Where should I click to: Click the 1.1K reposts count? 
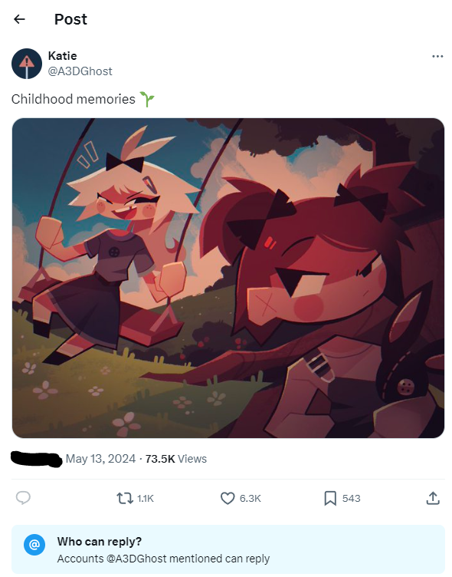[x=145, y=498]
